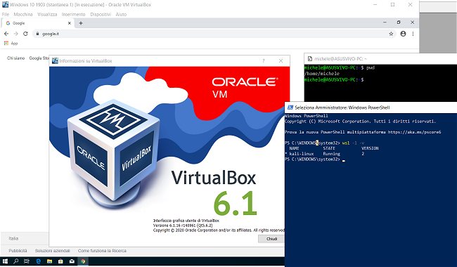
Task: Open File Explorer from the taskbar
Action: [49, 261]
